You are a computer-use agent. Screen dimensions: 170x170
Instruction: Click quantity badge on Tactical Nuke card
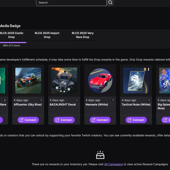tap(149, 100)
